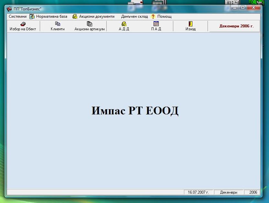
Task: Click the 16.07.2007 г. status bar date
Action: pos(198,192)
